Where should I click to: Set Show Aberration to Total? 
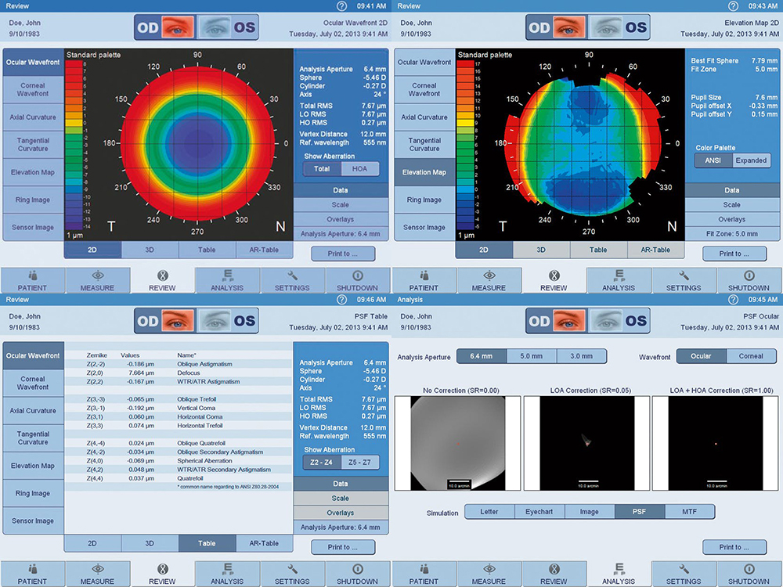point(322,169)
